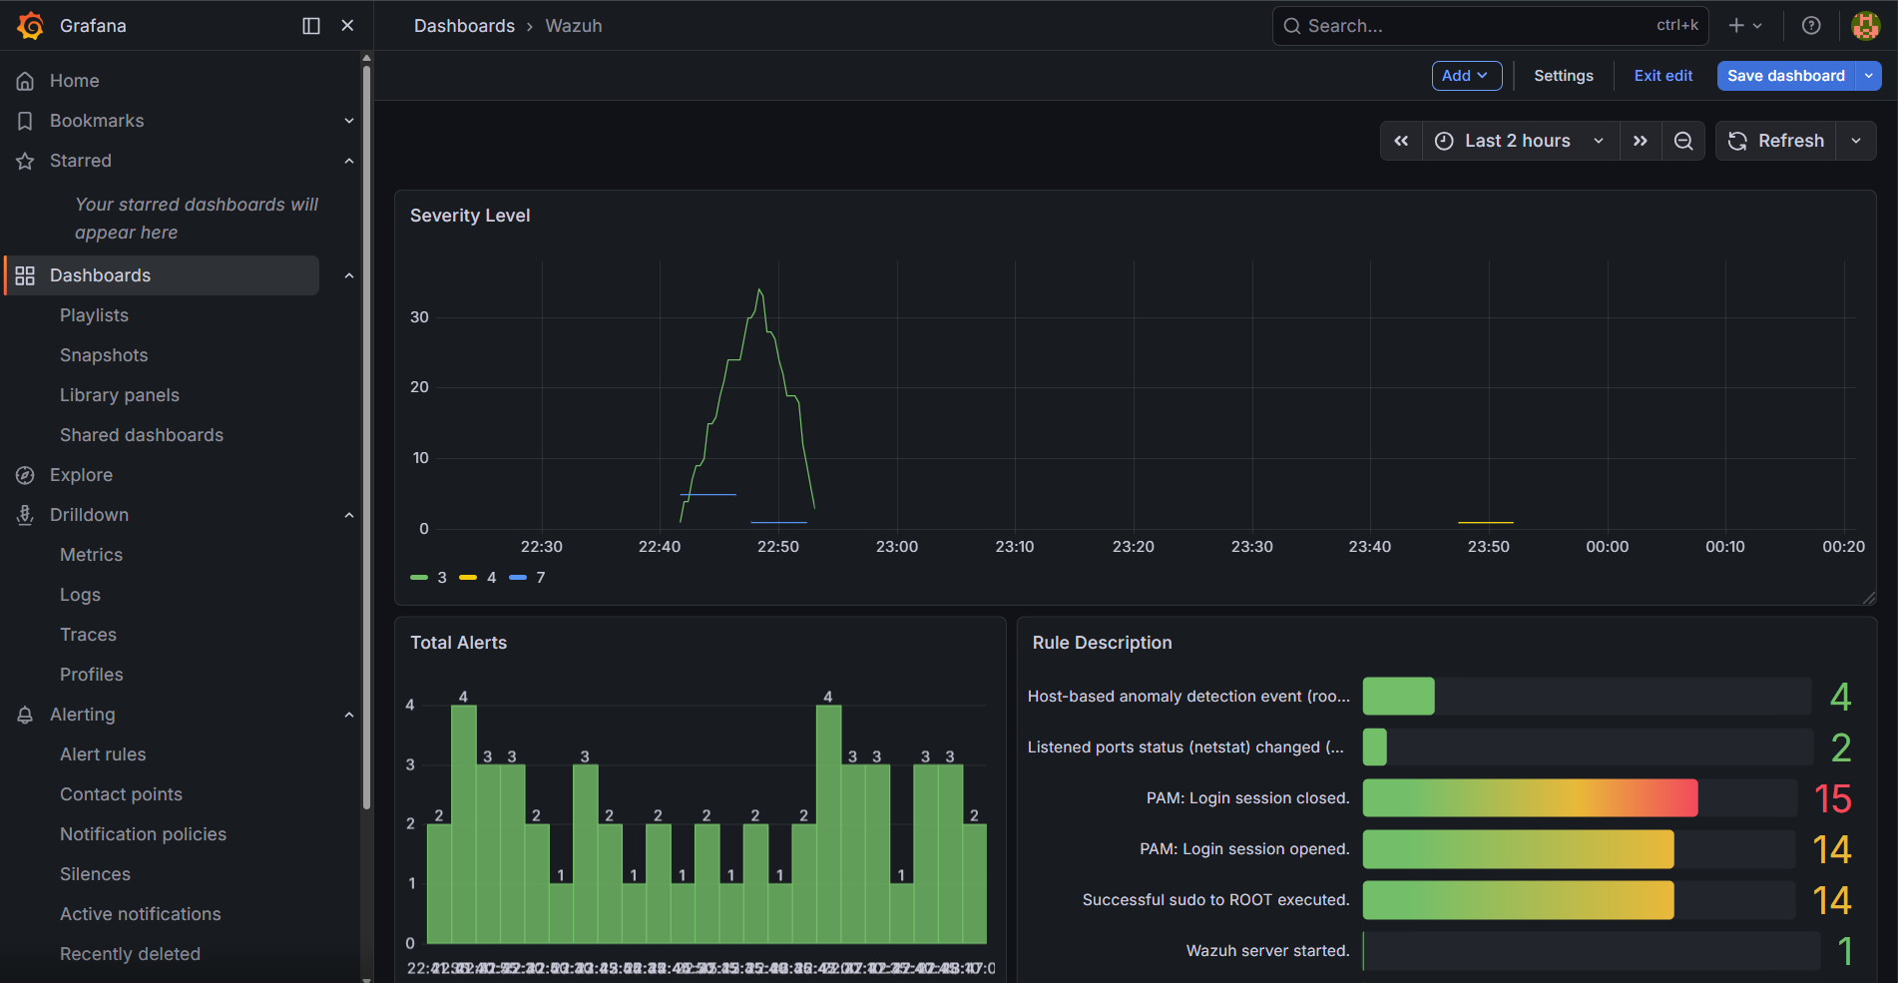Shift time range backwards
1898x983 pixels.
tap(1401, 141)
